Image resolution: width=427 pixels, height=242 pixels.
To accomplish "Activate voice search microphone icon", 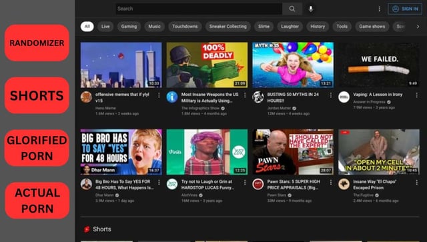I will [x=311, y=9].
